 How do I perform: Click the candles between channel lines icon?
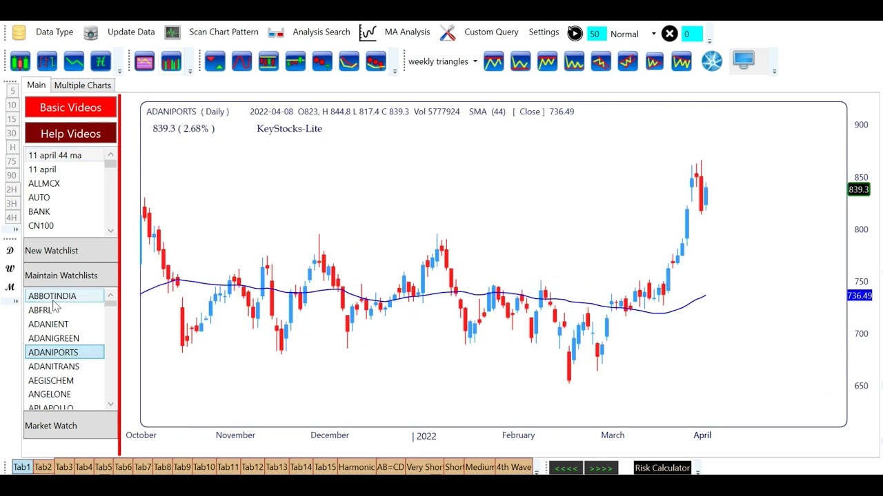(x=268, y=61)
